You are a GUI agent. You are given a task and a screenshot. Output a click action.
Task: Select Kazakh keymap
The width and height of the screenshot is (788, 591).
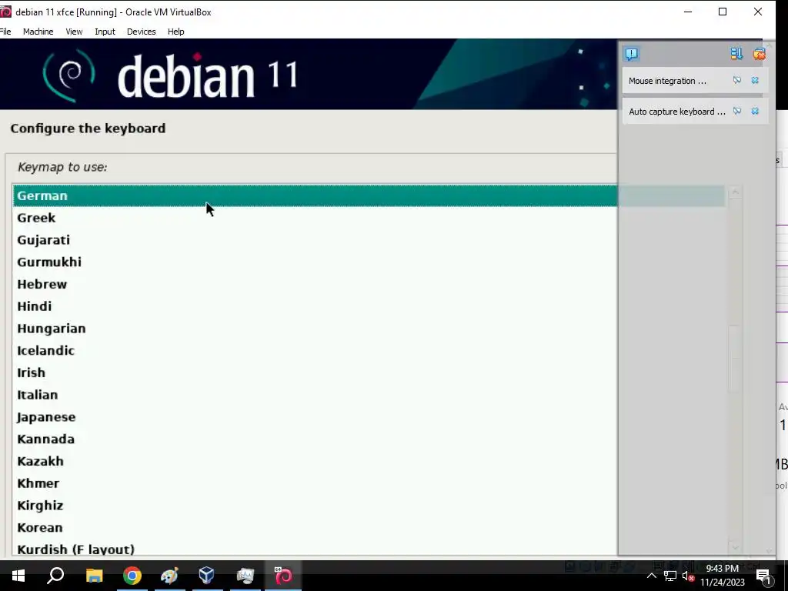click(x=369, y=461)
